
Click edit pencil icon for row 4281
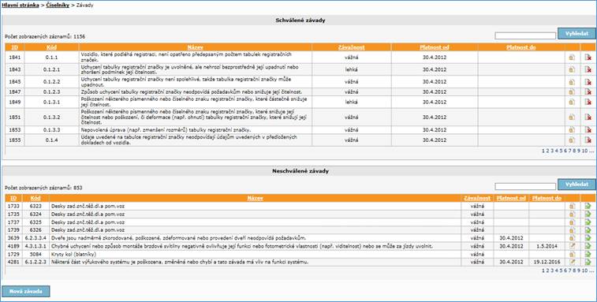pyautogui.click(x=572, y=262)
